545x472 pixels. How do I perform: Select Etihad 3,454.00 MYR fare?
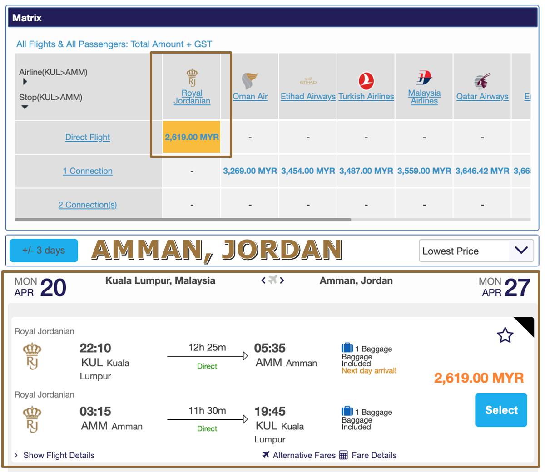(308, 171)
